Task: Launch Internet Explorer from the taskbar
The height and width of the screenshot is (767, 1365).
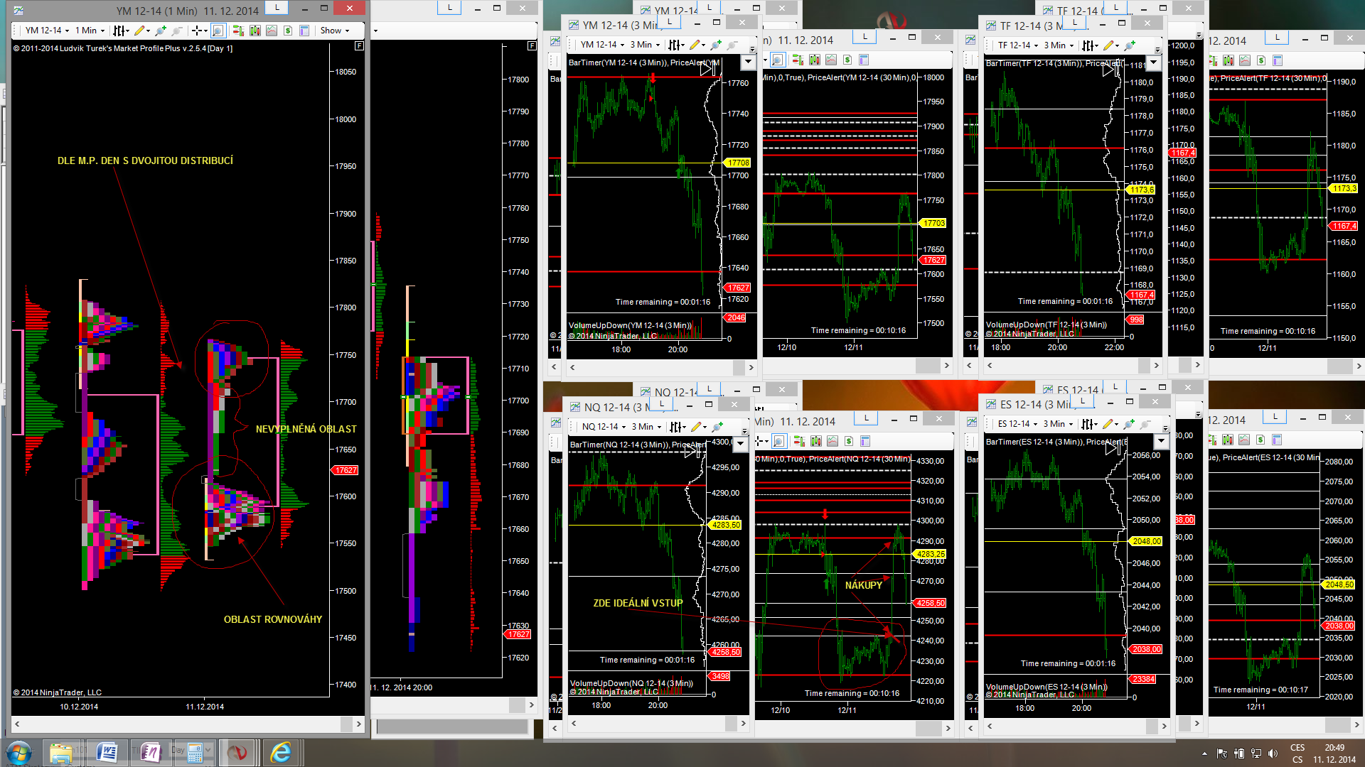Action: pyautogui.click(x=281, y=752)
